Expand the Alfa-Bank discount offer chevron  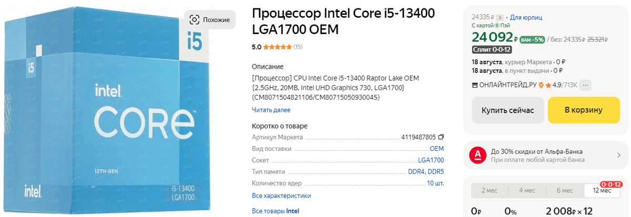619,155
